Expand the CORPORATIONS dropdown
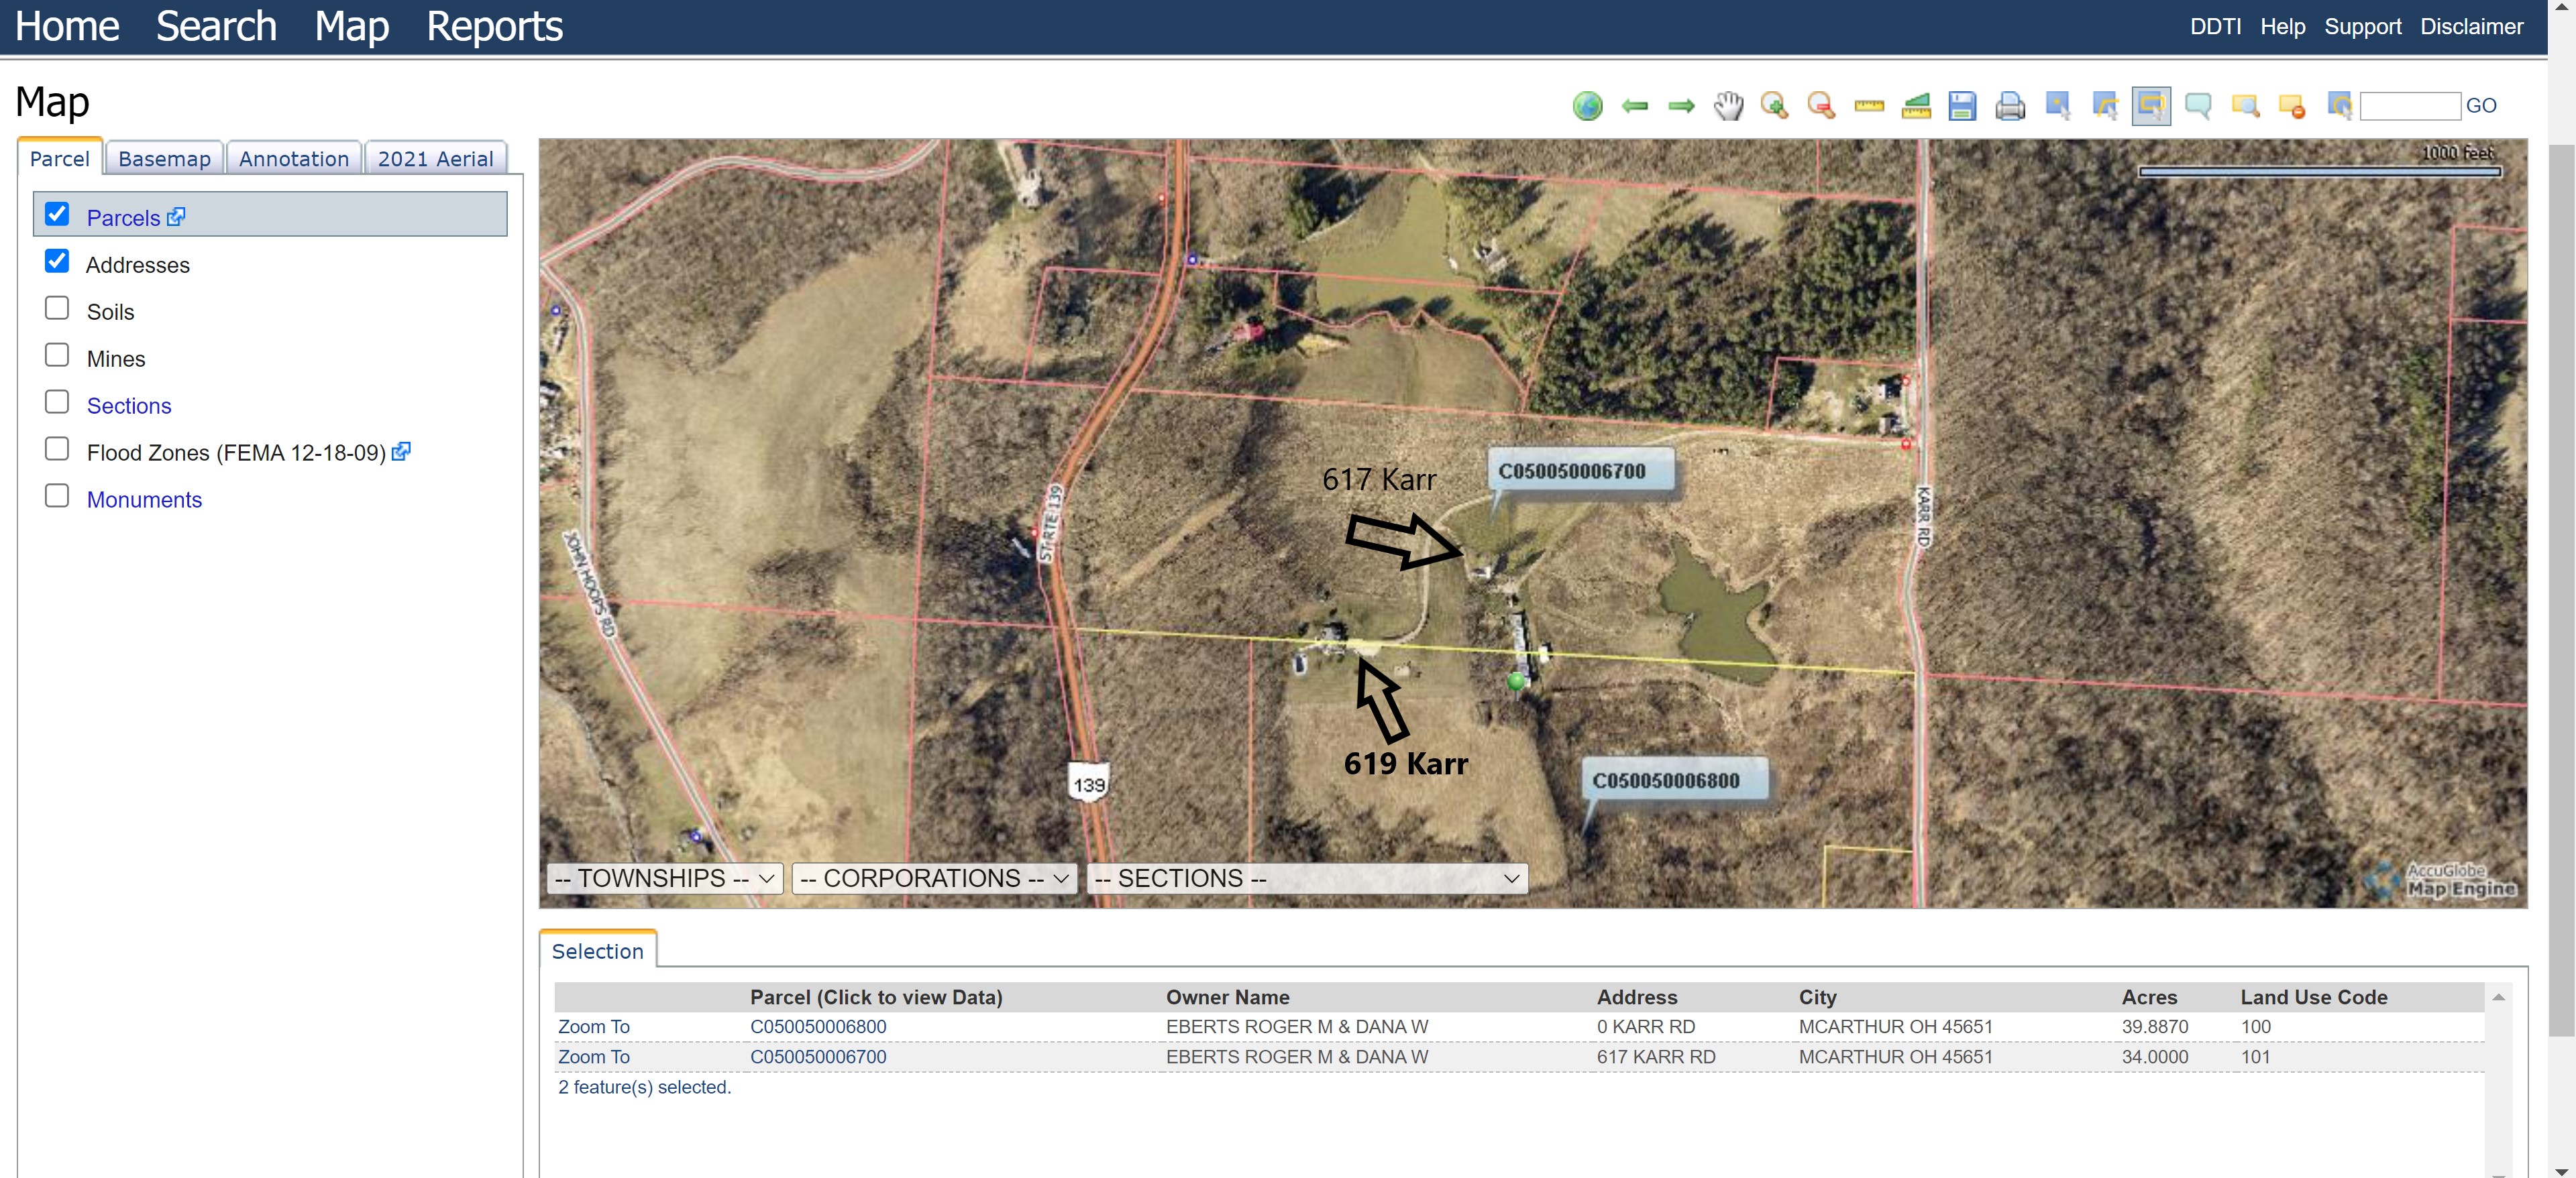The height and width of the screenshot is (1178, 2576). [933, 878]
